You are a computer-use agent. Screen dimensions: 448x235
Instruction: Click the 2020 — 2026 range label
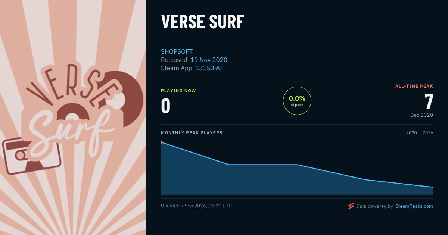[x=420, y=133]
